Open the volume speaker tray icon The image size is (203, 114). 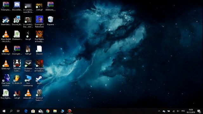point(178,111)
